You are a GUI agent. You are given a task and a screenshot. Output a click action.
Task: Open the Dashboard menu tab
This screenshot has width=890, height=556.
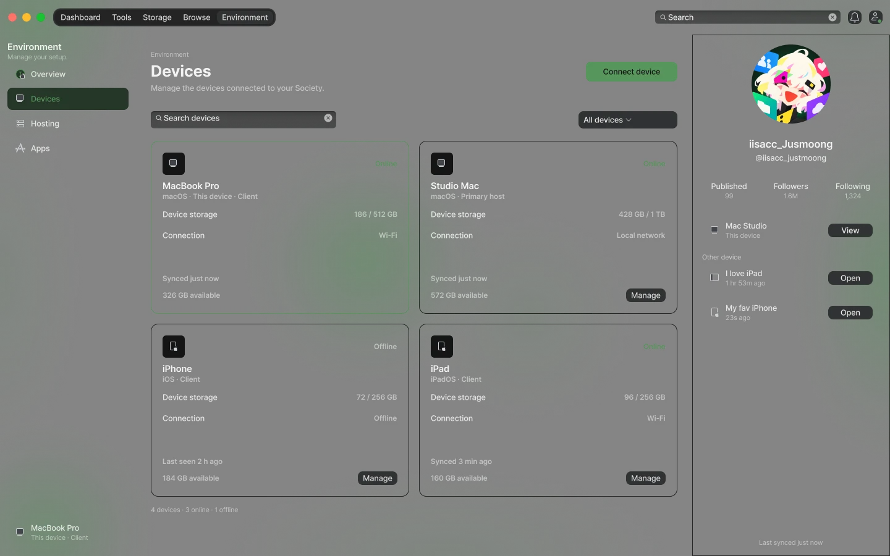(80, 17)
